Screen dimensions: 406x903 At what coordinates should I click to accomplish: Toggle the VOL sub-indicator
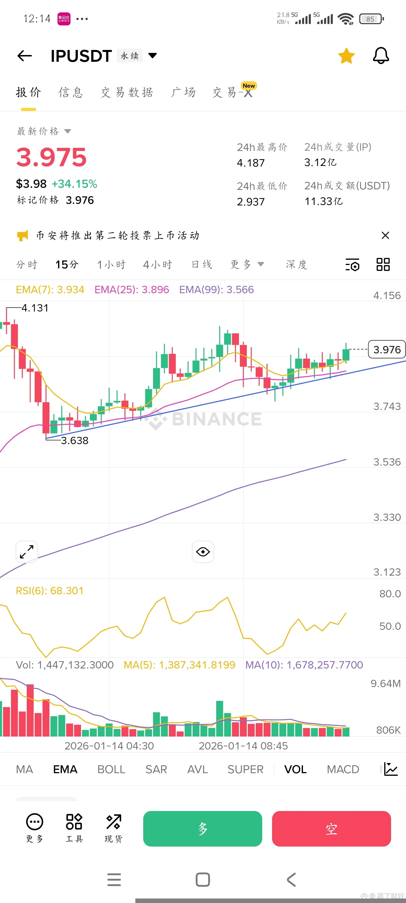[295, 770]
